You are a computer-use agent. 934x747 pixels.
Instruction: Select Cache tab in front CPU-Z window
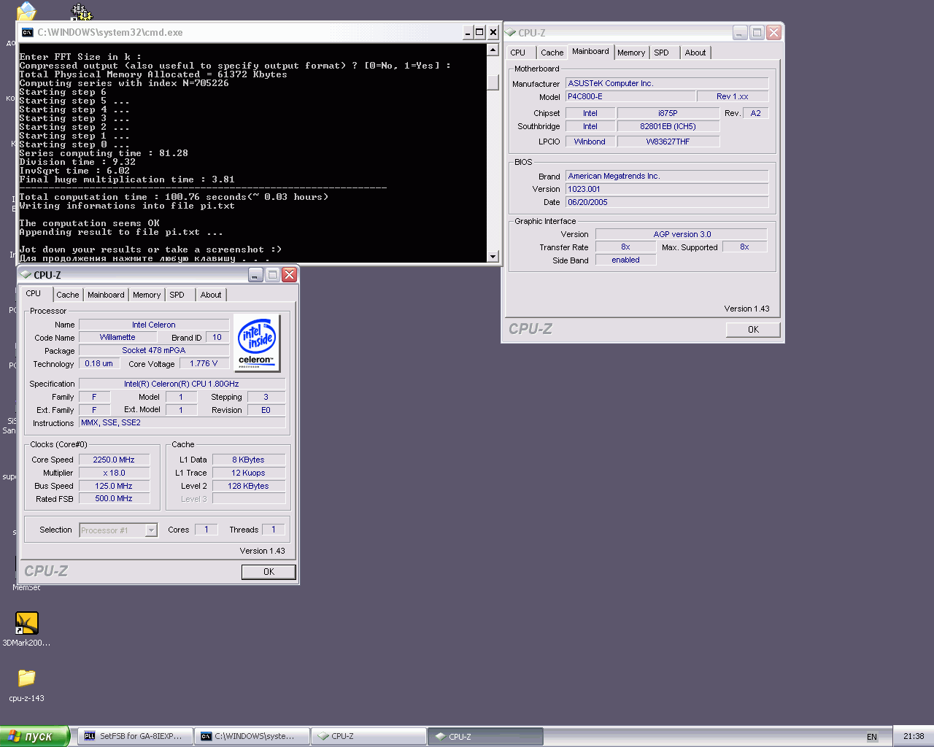pyautogui.click(x=68, y=295)
